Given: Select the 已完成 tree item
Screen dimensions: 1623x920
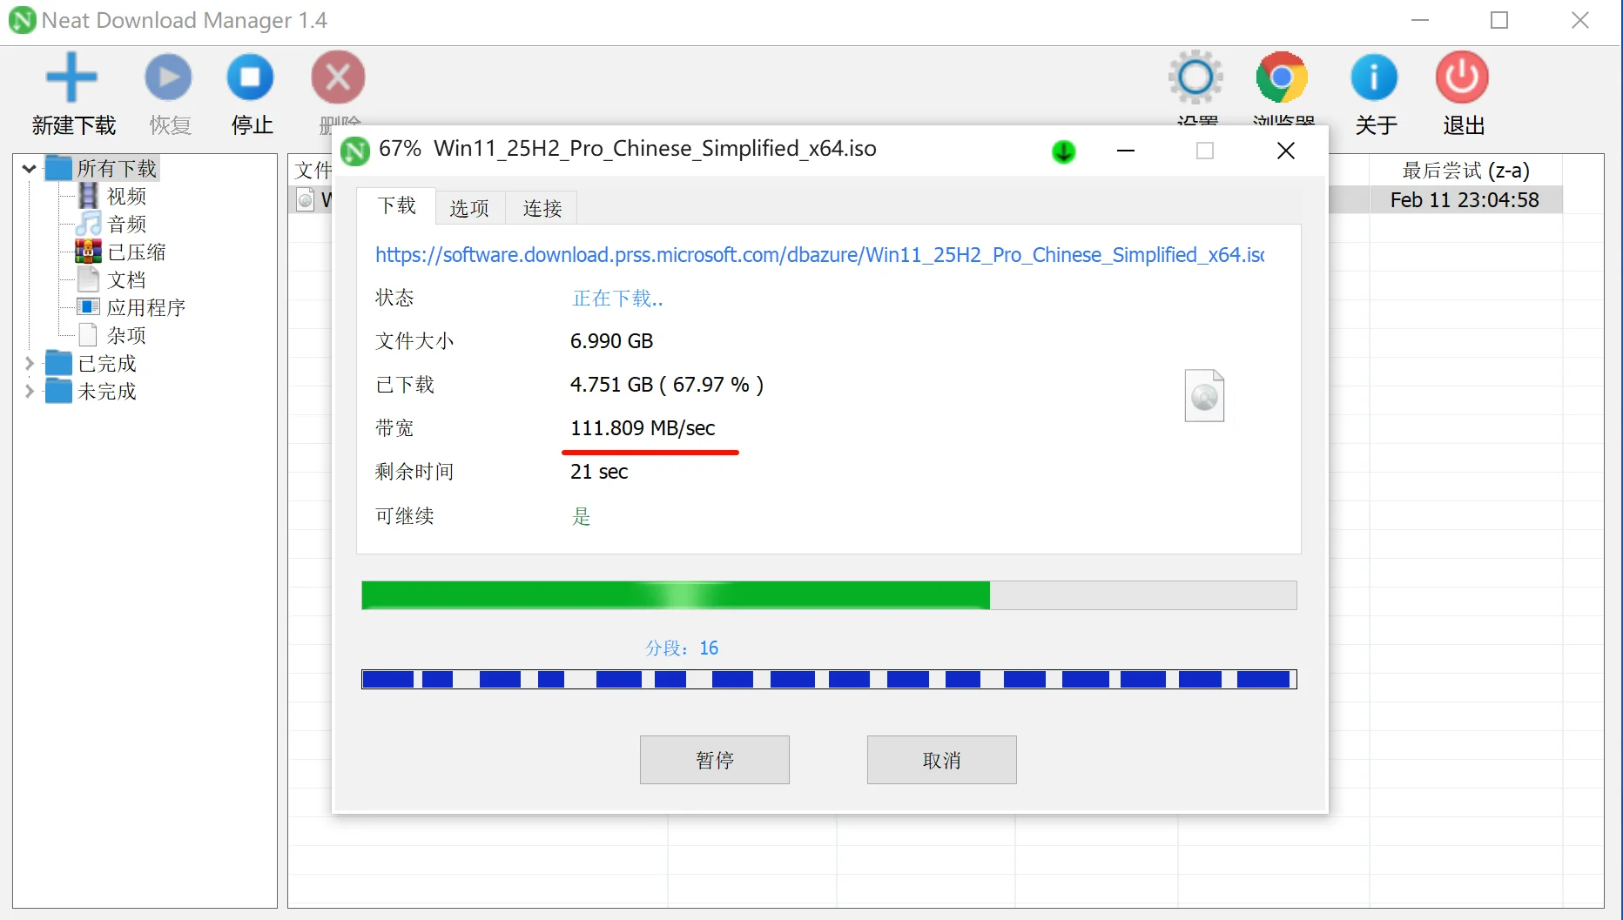Looking at the screenshot, I should pos(107,363).
